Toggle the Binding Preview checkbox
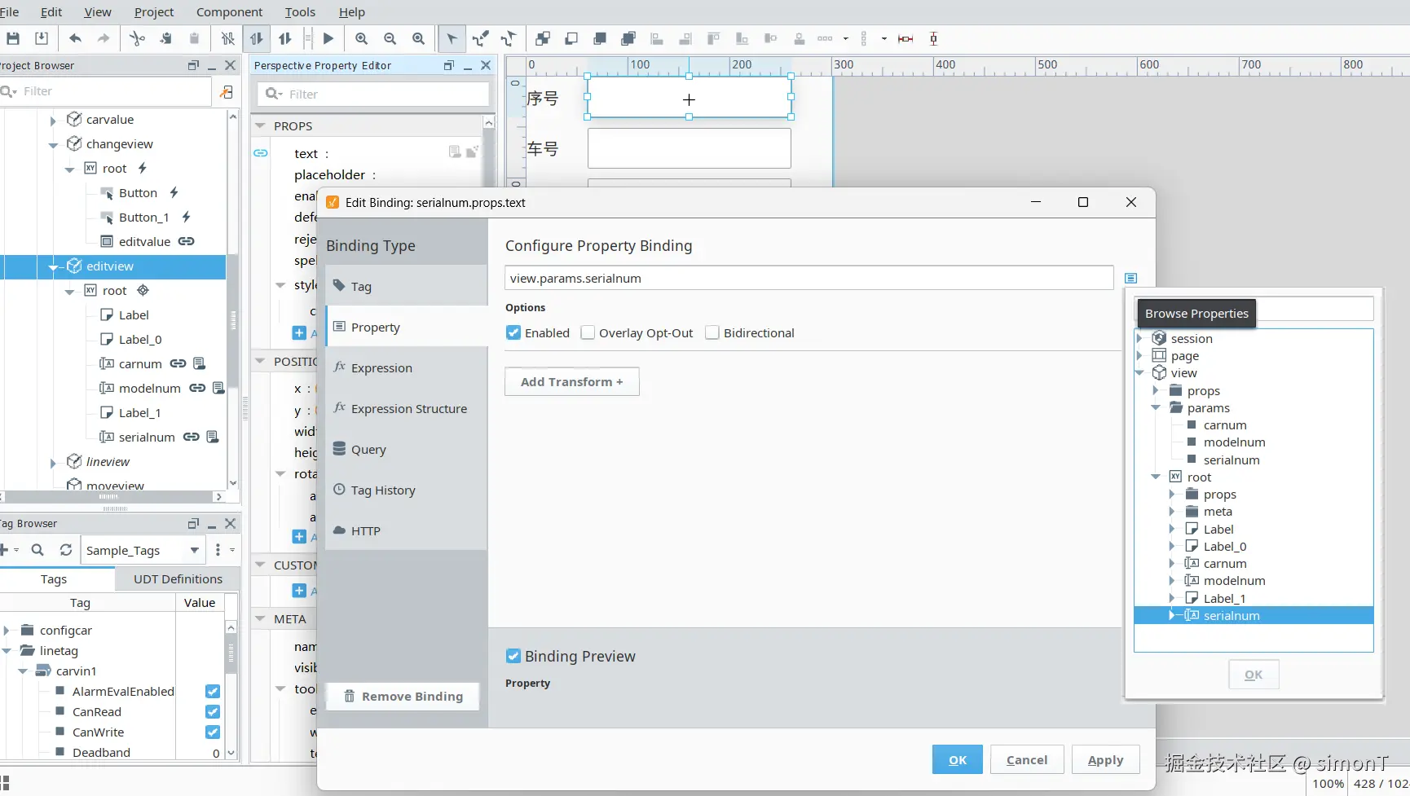The height and width of the screenshot is (796, 1410). tap(513, 656)
